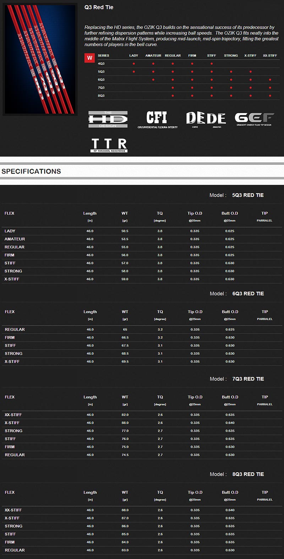This screenshot has height=559, width=284.
Task: Click the DEDE curve analysis logo
Action: coord(206,120)
